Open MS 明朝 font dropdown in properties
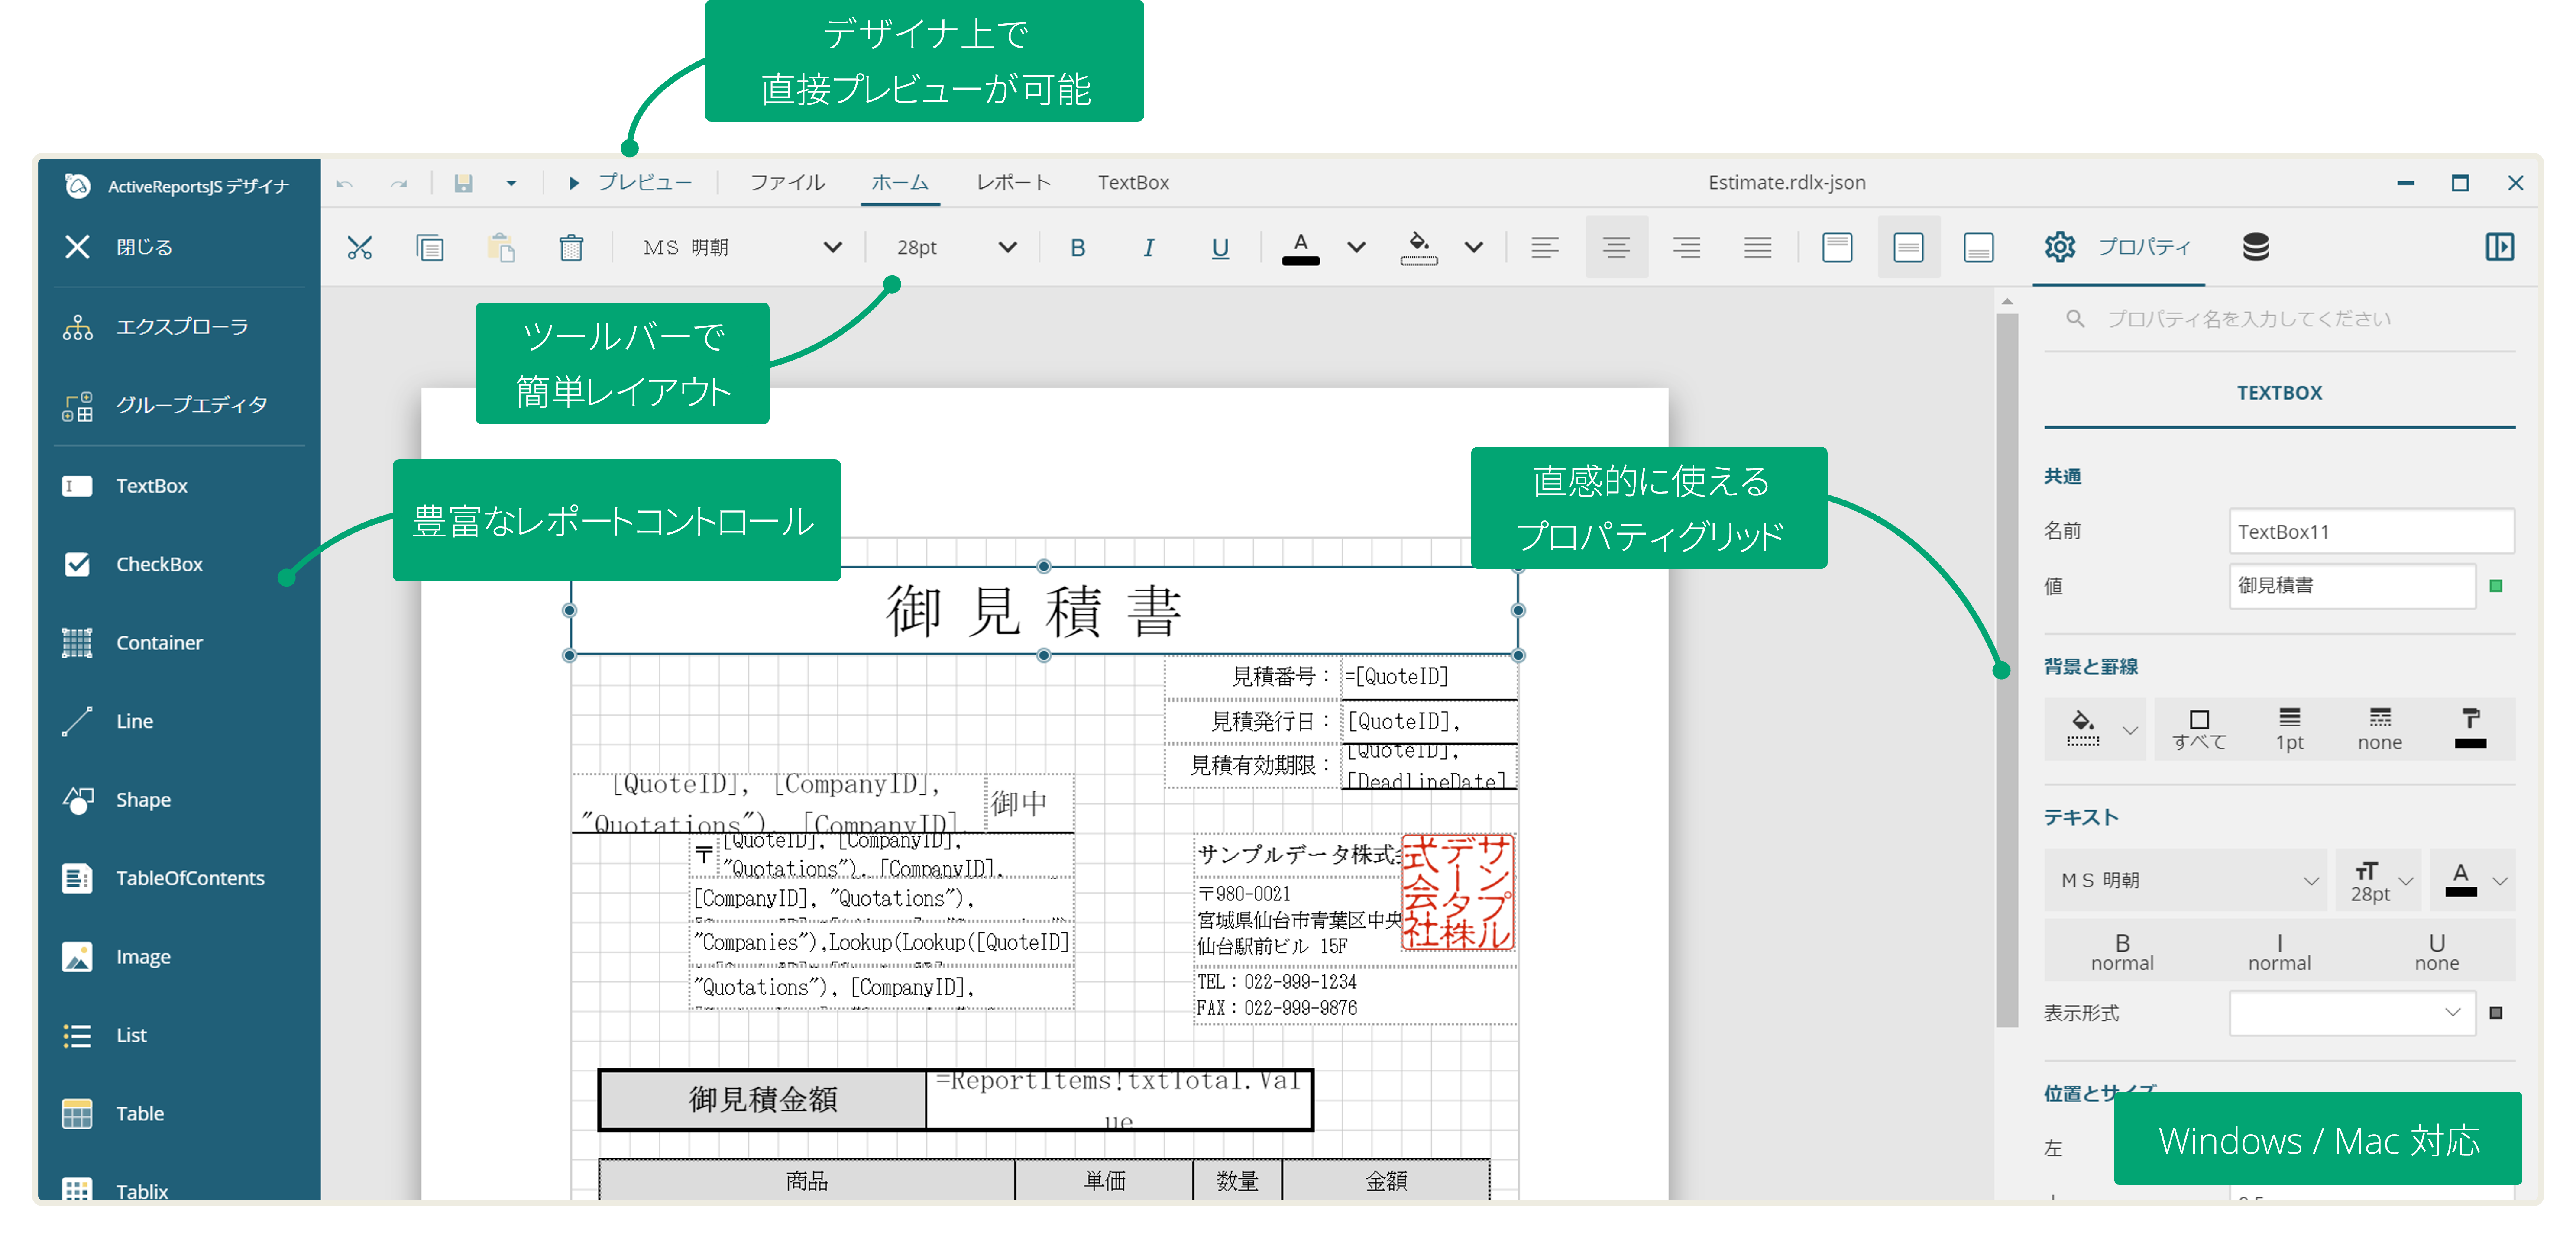2576x1239 pixels. coord(2186,880)
